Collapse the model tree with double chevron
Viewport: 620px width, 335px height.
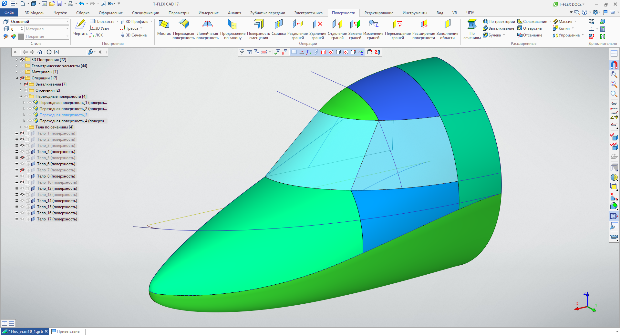point(100,52)
